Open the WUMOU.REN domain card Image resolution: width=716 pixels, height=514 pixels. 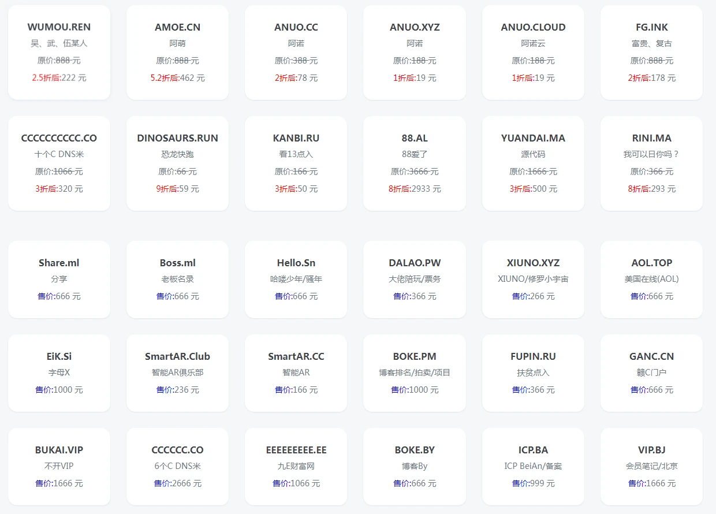click(59, 53)
